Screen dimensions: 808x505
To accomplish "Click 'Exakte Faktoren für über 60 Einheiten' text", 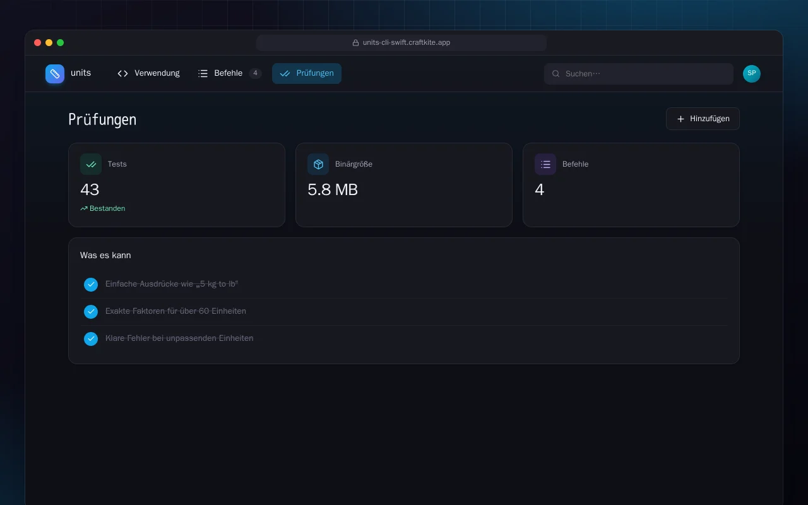I will [x=175, y=311].
